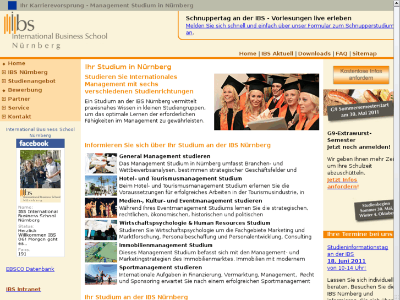Image resolution: width=400 pixels, height=300 pixels.
Task: Click the Hotel- und Tourismusmanagement thumbnail
Action: tap(101, 186)
